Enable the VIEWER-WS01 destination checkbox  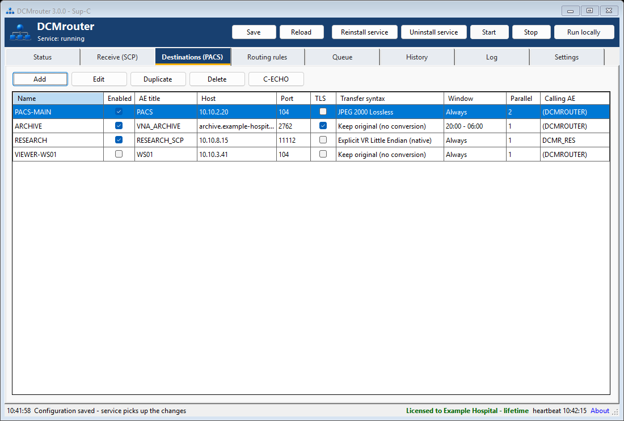(x=119, y=154)
